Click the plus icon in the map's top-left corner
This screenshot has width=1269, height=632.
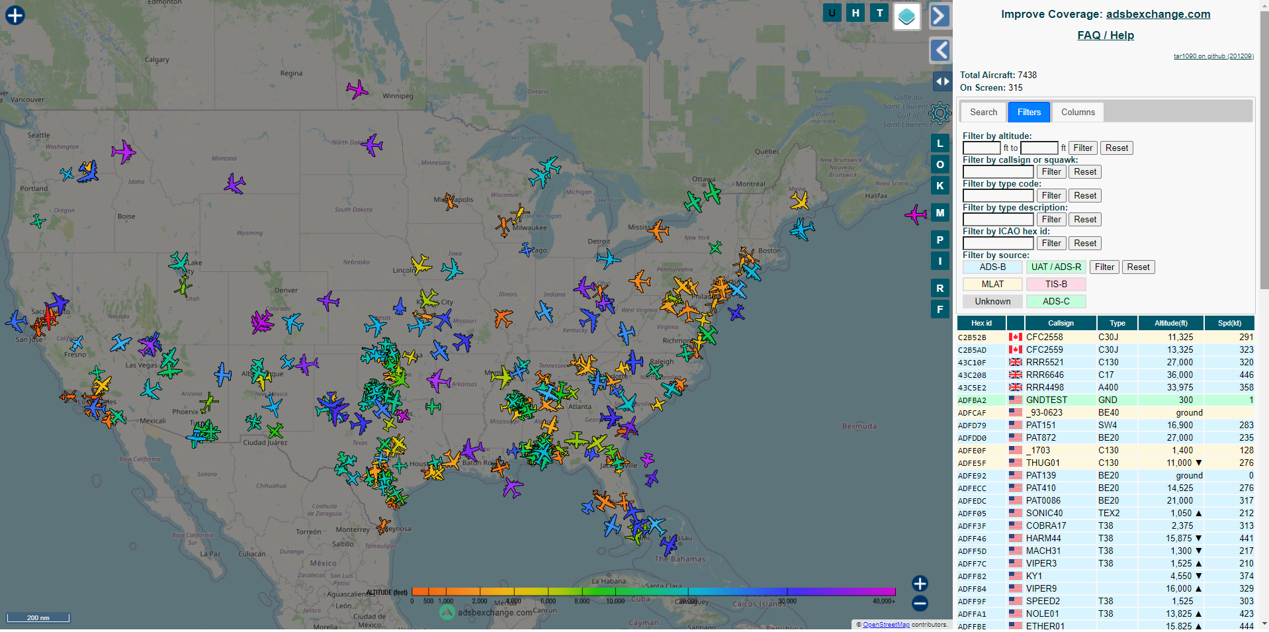pos(15,15)
